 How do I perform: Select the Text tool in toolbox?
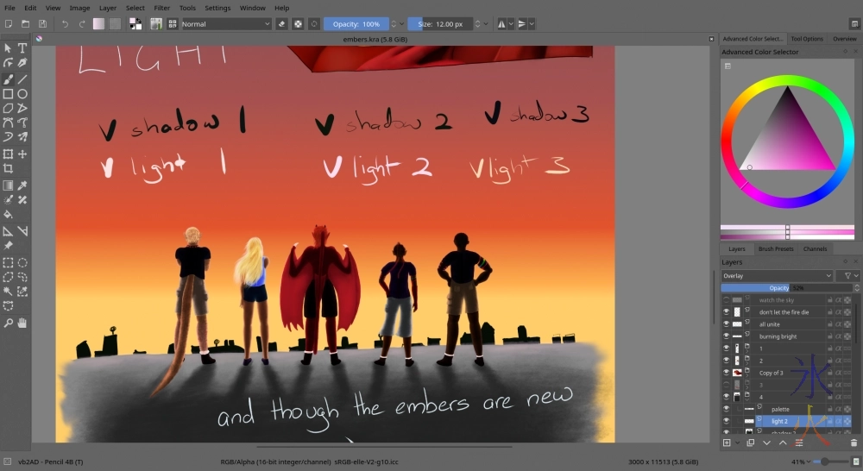click(x=22, y=48)
